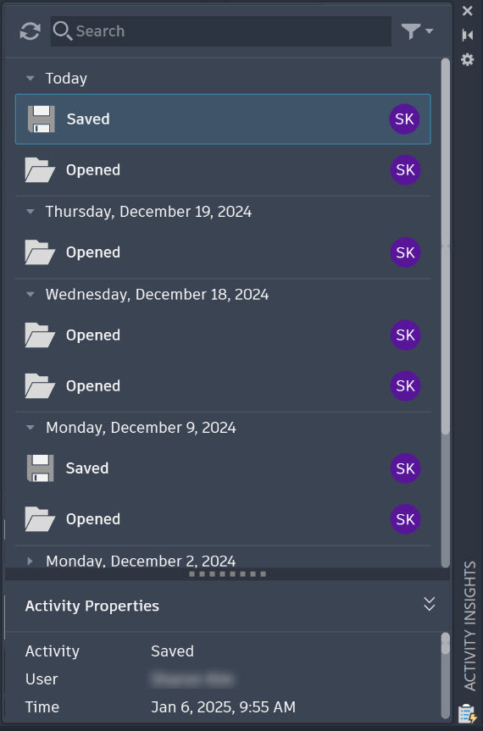Select the Opened entry under December 19
Screen dimensions: 483x731
(x=223, y=252)
